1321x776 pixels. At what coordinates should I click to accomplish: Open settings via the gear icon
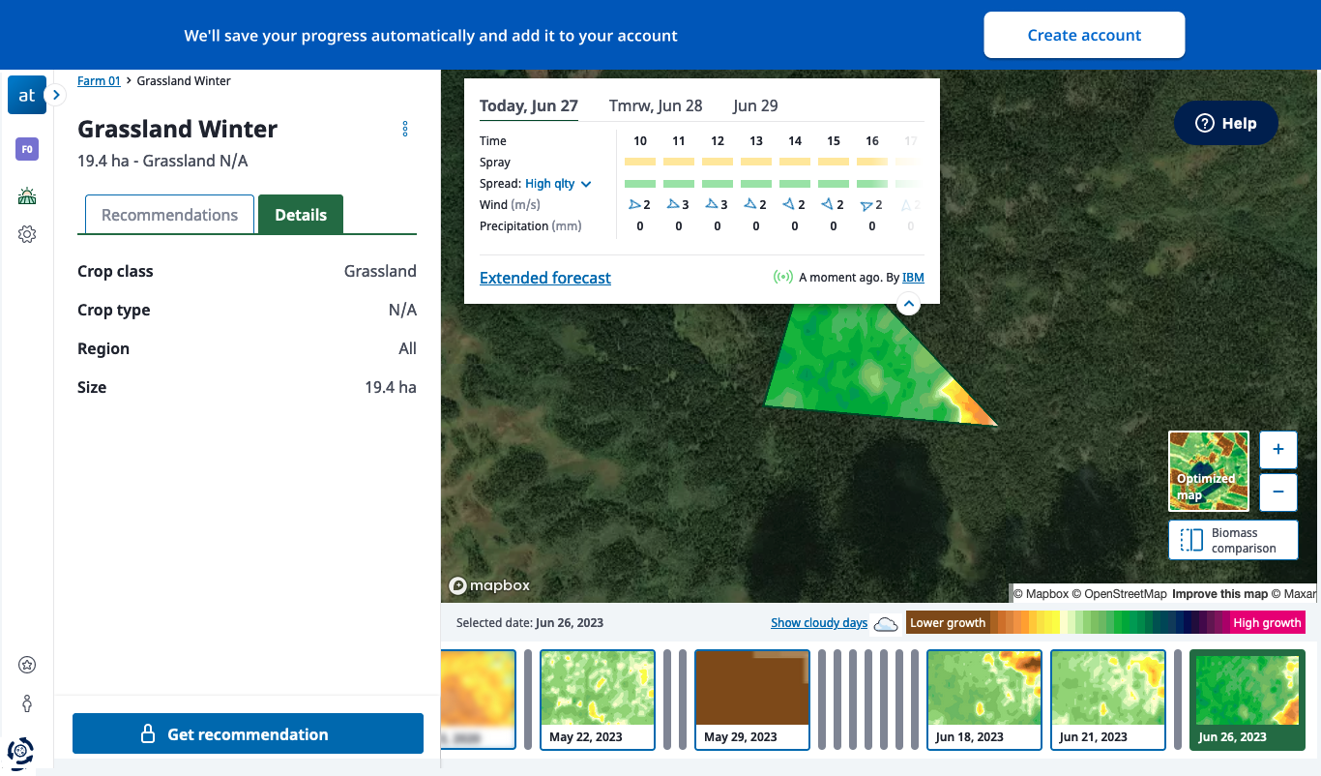pyautogui.click(x=27, y=234)
